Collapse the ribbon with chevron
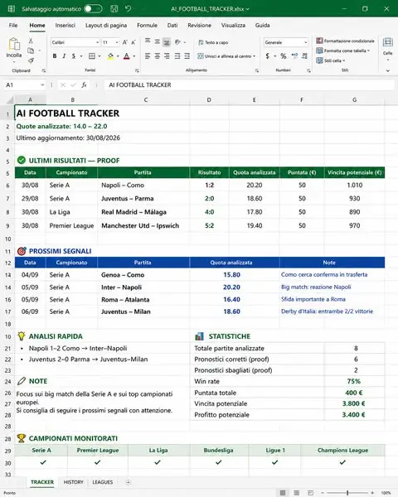The height and width of the screenshot is (497, 398). click(388, 70)
